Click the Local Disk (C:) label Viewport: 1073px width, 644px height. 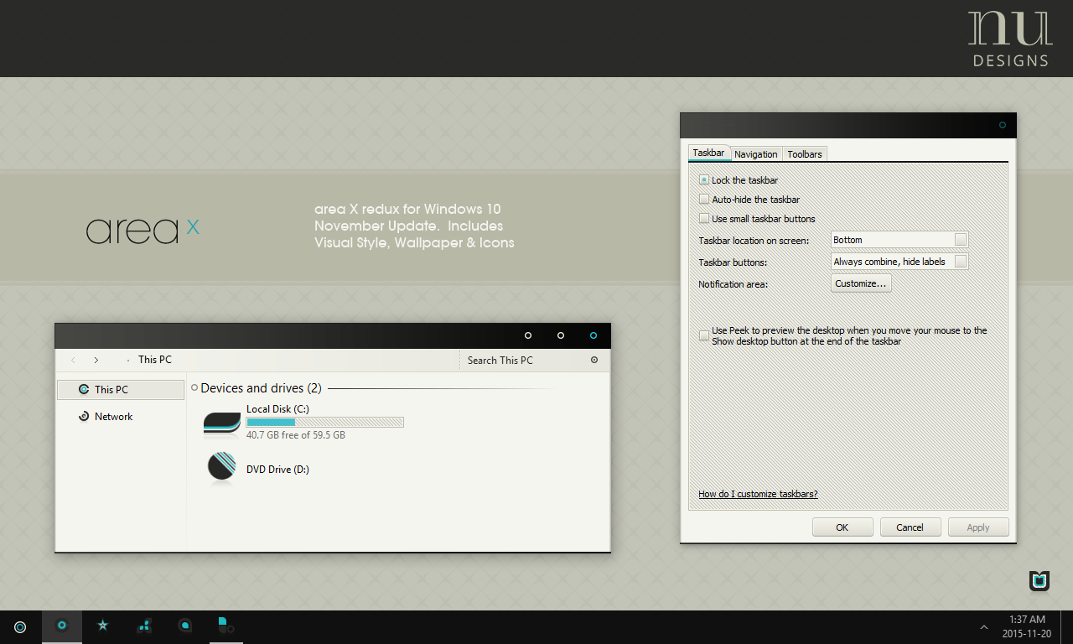tap(277, 409)
